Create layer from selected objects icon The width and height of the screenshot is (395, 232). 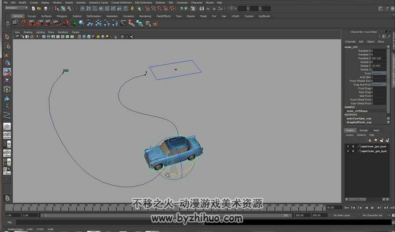[387, 140]
